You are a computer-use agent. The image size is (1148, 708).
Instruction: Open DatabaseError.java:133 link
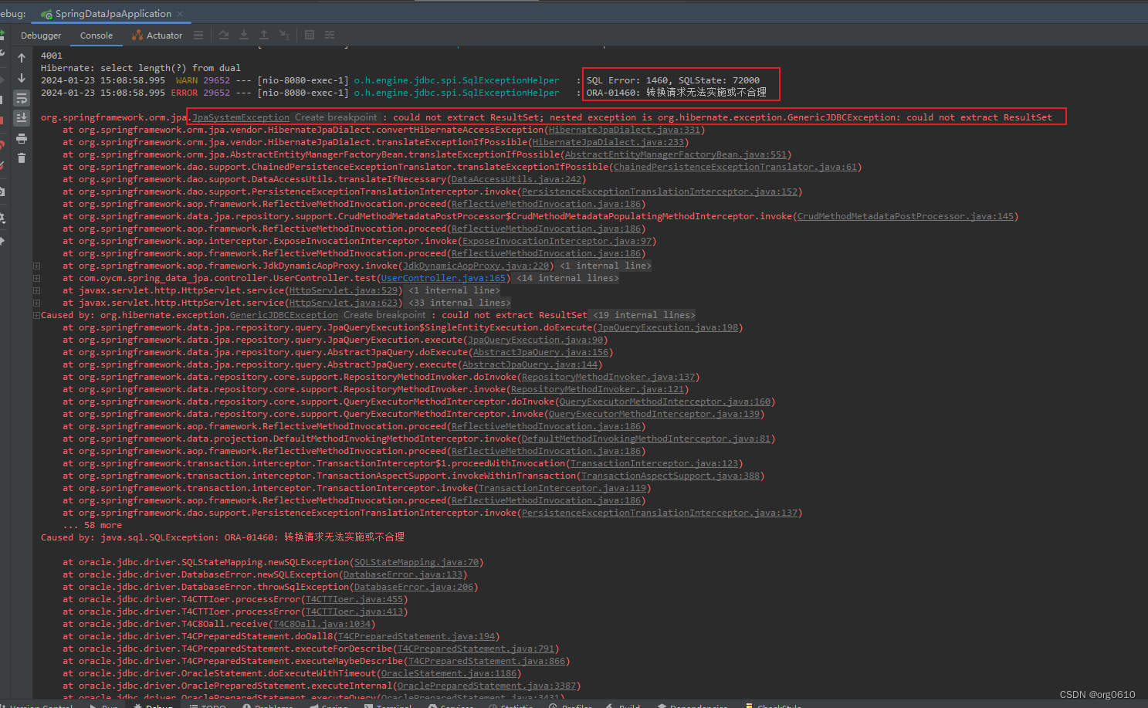pyautogui.click(x=403, y=574)
